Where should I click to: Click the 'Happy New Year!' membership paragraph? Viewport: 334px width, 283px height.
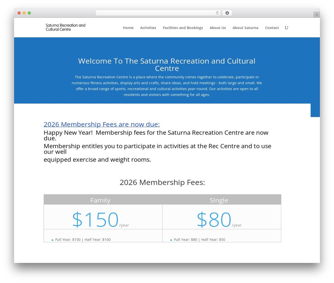[x=156, y=135]
